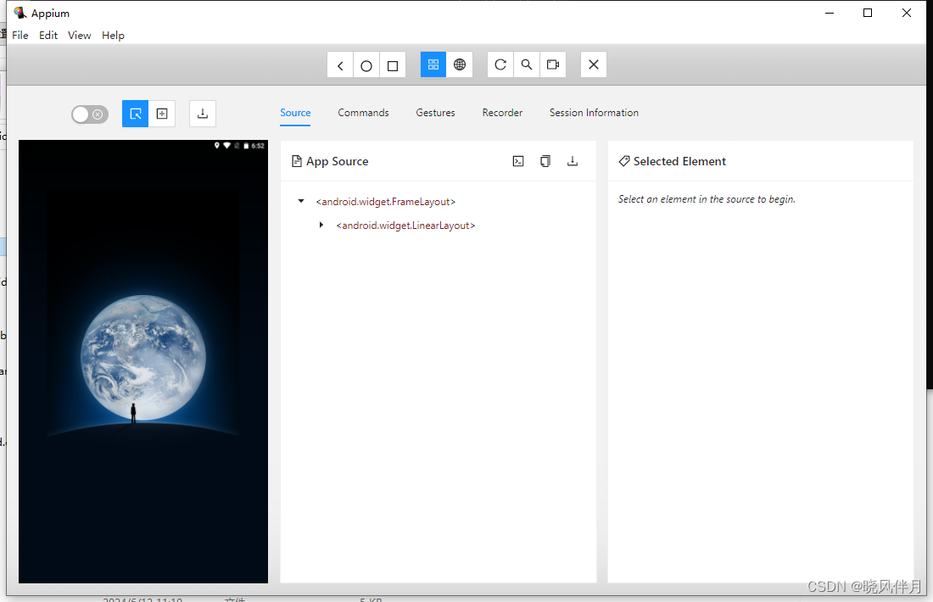This screenshot has width=933, height=602.
Task: Activate Select Elements pointer tool
Action: pyautogui.click(x=135, y=114)
